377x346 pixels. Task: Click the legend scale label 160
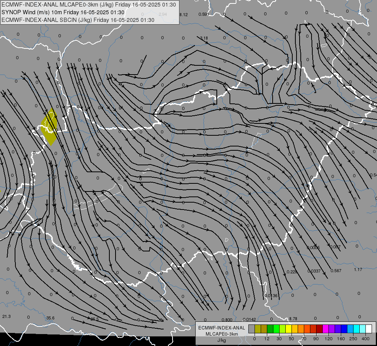pos(341,339)
